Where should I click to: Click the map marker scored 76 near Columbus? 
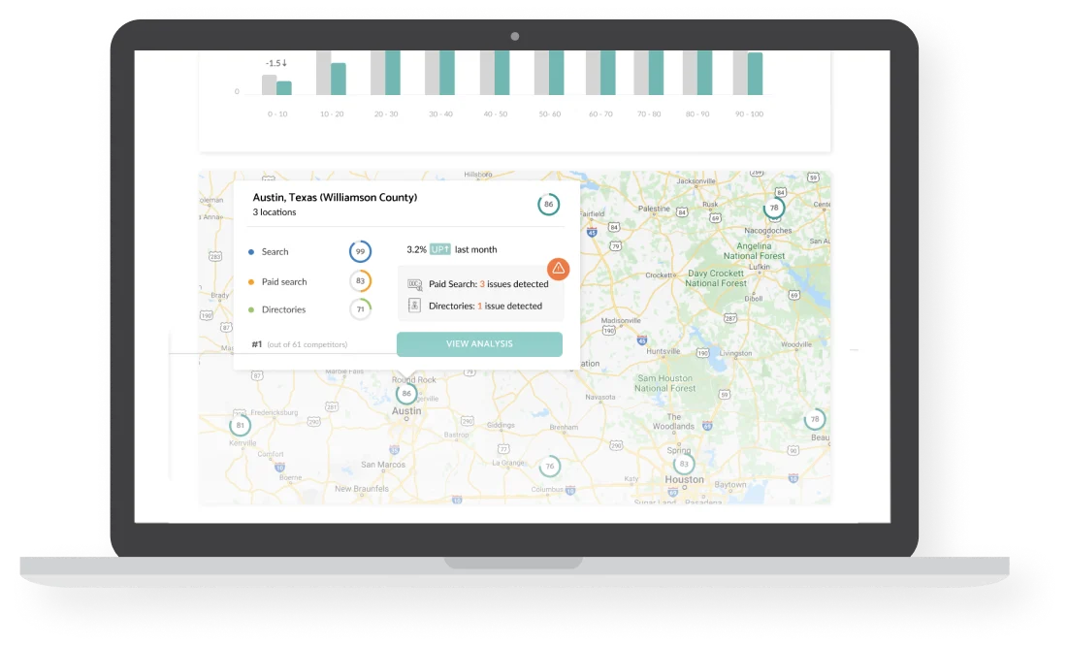coord(549,467)
